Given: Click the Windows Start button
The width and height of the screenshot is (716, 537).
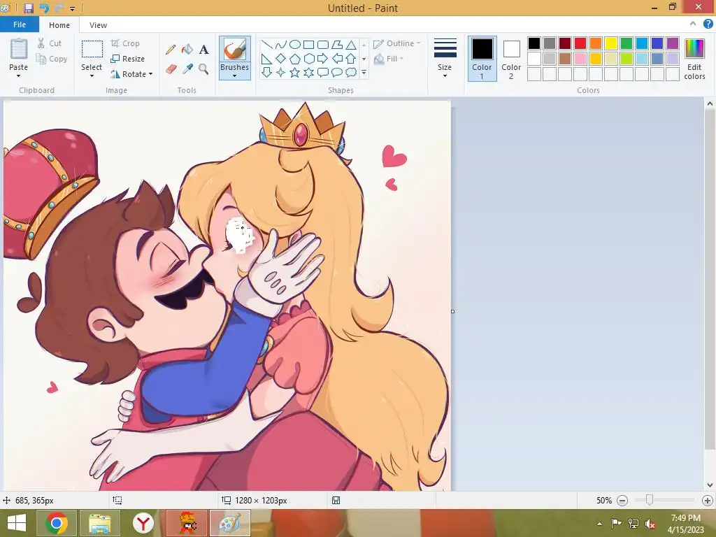Looking at the screenshot, I should point(16,523).
